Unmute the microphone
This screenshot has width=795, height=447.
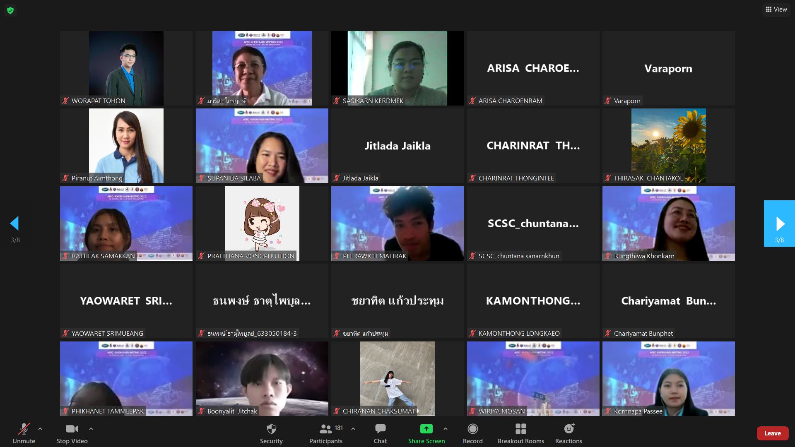point(24,433)
